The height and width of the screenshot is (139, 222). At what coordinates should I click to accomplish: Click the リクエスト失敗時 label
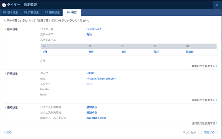tap(51, 112)
